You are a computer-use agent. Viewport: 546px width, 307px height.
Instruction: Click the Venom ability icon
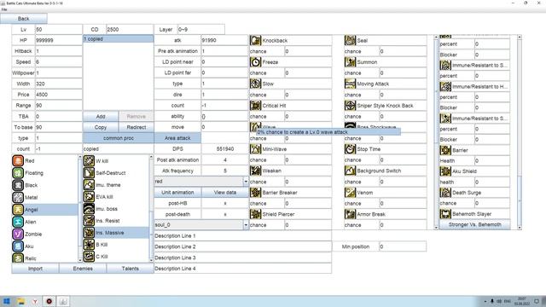coord(350,192)
